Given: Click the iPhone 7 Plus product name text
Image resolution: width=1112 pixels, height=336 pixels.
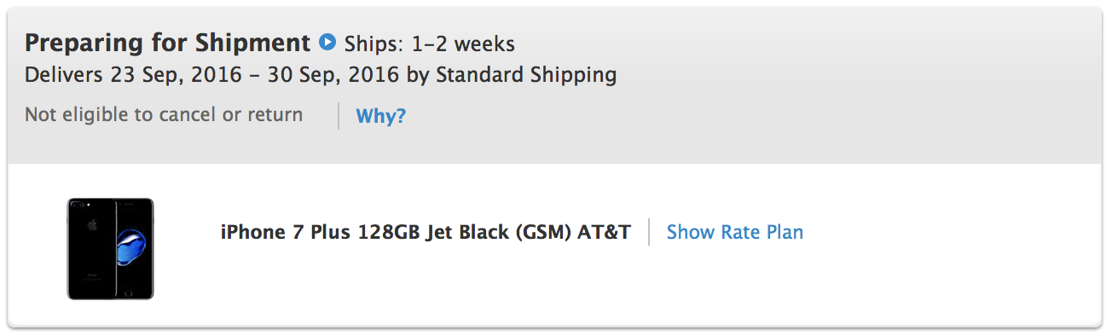Looking at the screenshot, I should coord(283,232).
